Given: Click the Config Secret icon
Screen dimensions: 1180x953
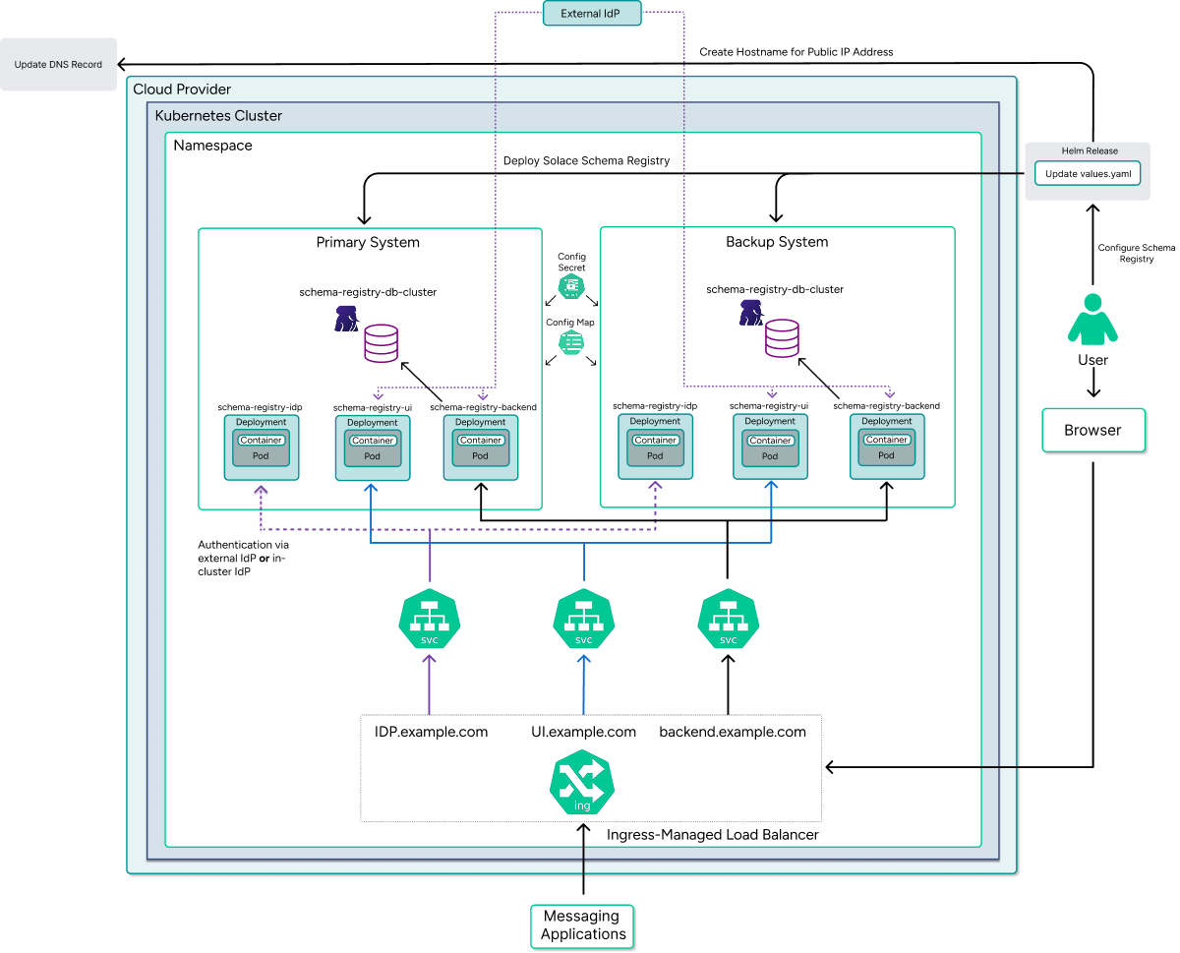Looking at the screenshot, I should 571,286.
